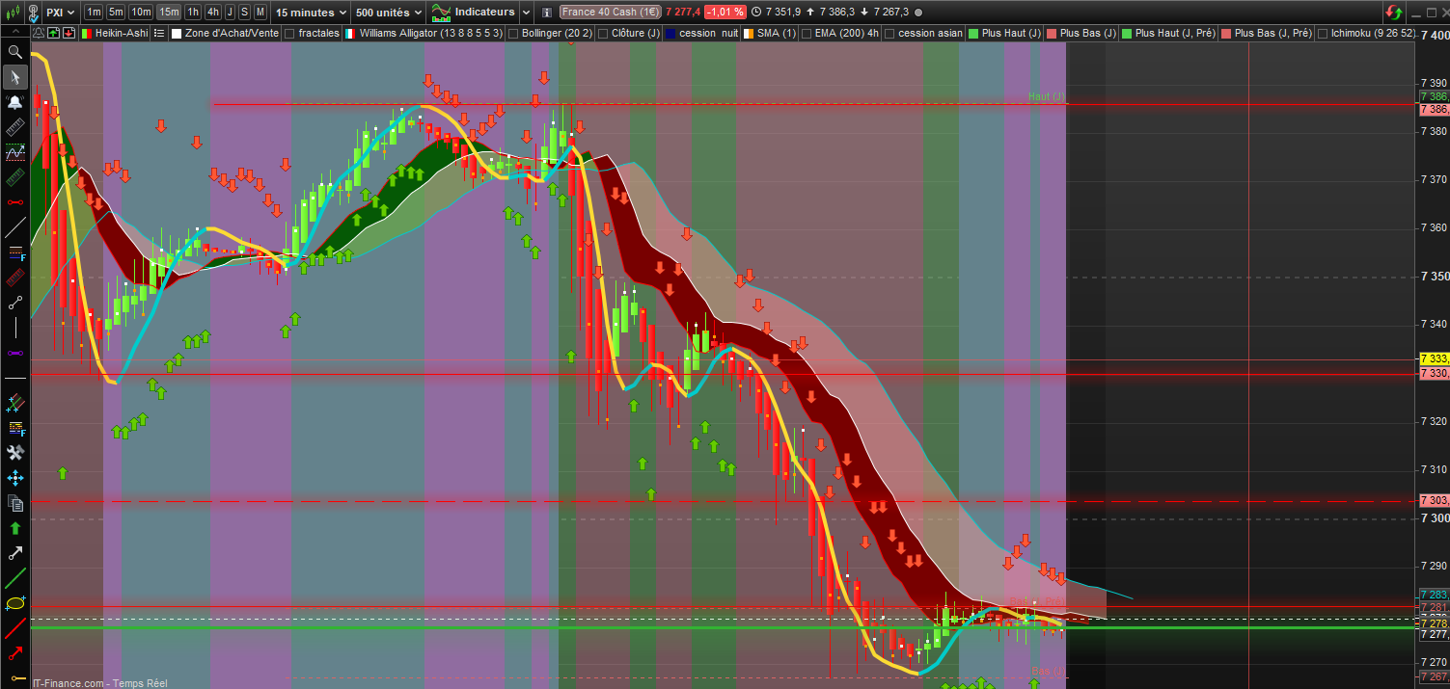
Task: Select the diagonal trend line tool
Action: (14, 227)
